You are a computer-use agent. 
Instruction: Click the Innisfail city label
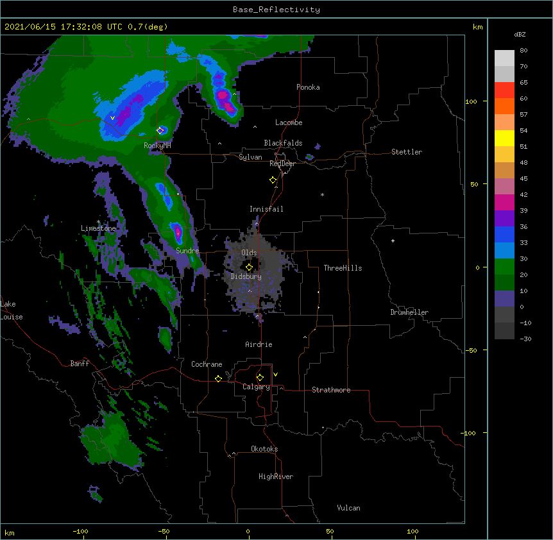click(266, 209)
